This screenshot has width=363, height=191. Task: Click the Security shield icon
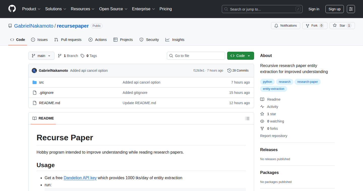pyautogui.click(x=141, y=40)
